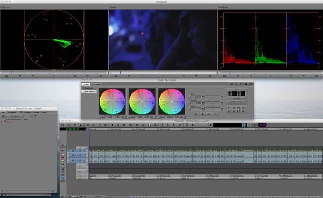This screenshot has width=323, height=198.
Task: Click the C1 color bucket button
Action: (x=229, y=108)
